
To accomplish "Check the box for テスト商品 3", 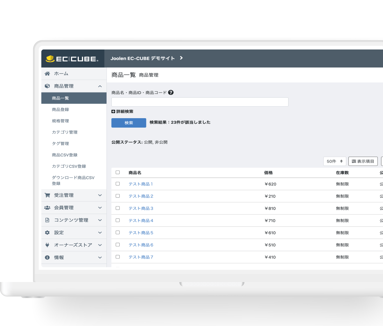I will pyautogui.click(x=118, y=208).
